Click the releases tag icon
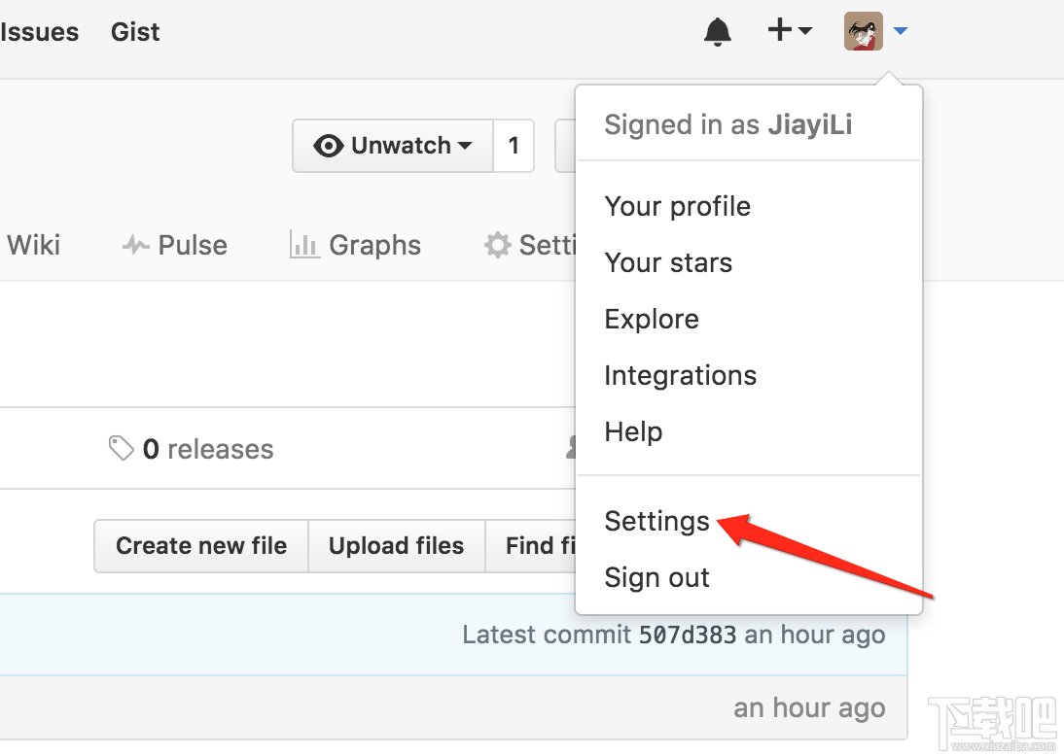 [x=122, y=448]
